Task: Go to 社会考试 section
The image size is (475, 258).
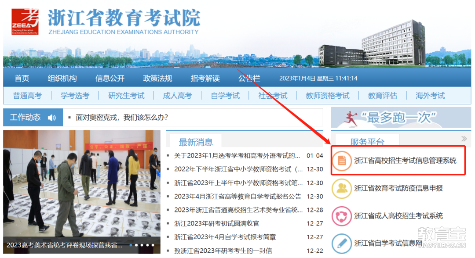Action: point(273,96)
